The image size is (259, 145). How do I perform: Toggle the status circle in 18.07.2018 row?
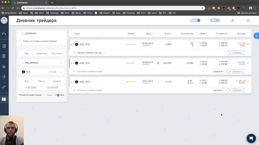tap(158, 82)
